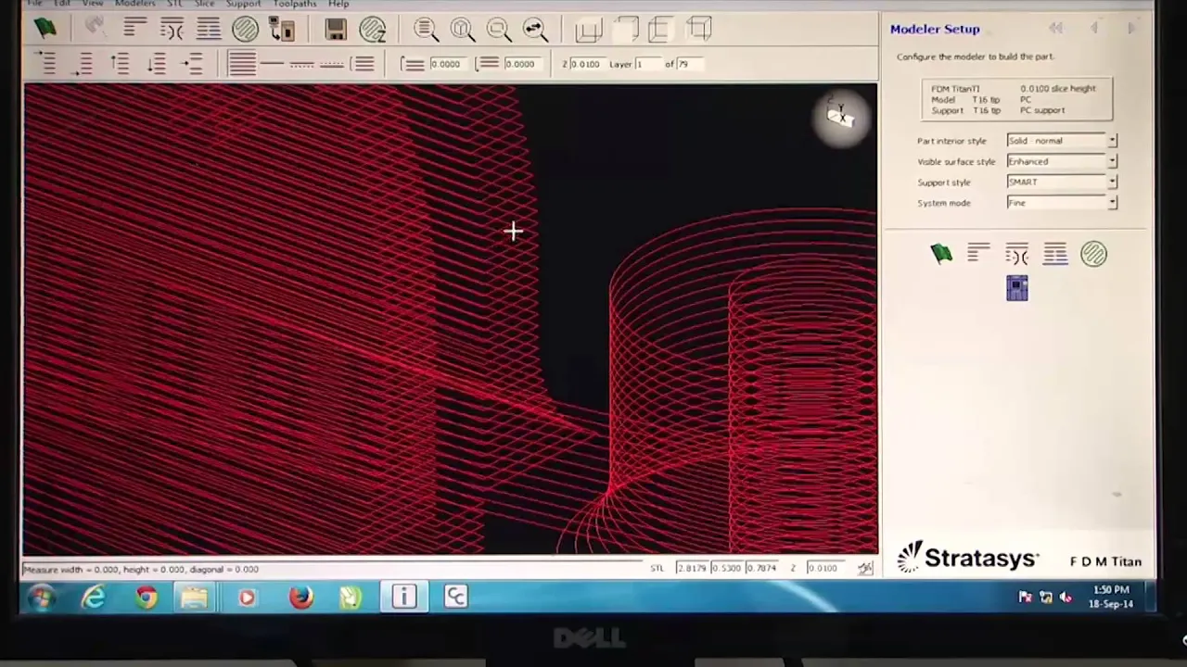The width and height of the screenshot is (1187, 667).
Task: Open Internet Explorer from the taskbar
Action: pos(94,598)
